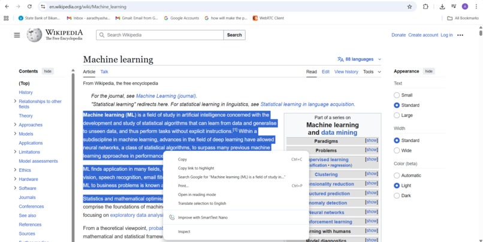Select Large text size
The width and height of the screenshot is (483, 242).
coord(397,115)
